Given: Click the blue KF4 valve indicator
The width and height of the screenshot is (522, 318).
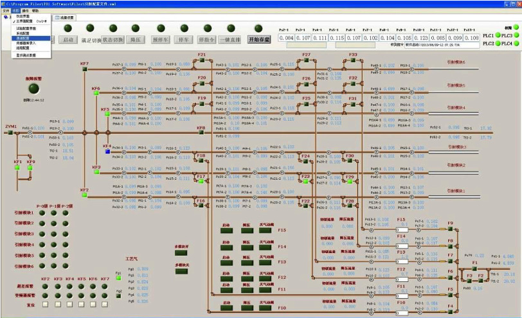Looking at the screenshot, I should pyautogui.click(x=107, y=152).
